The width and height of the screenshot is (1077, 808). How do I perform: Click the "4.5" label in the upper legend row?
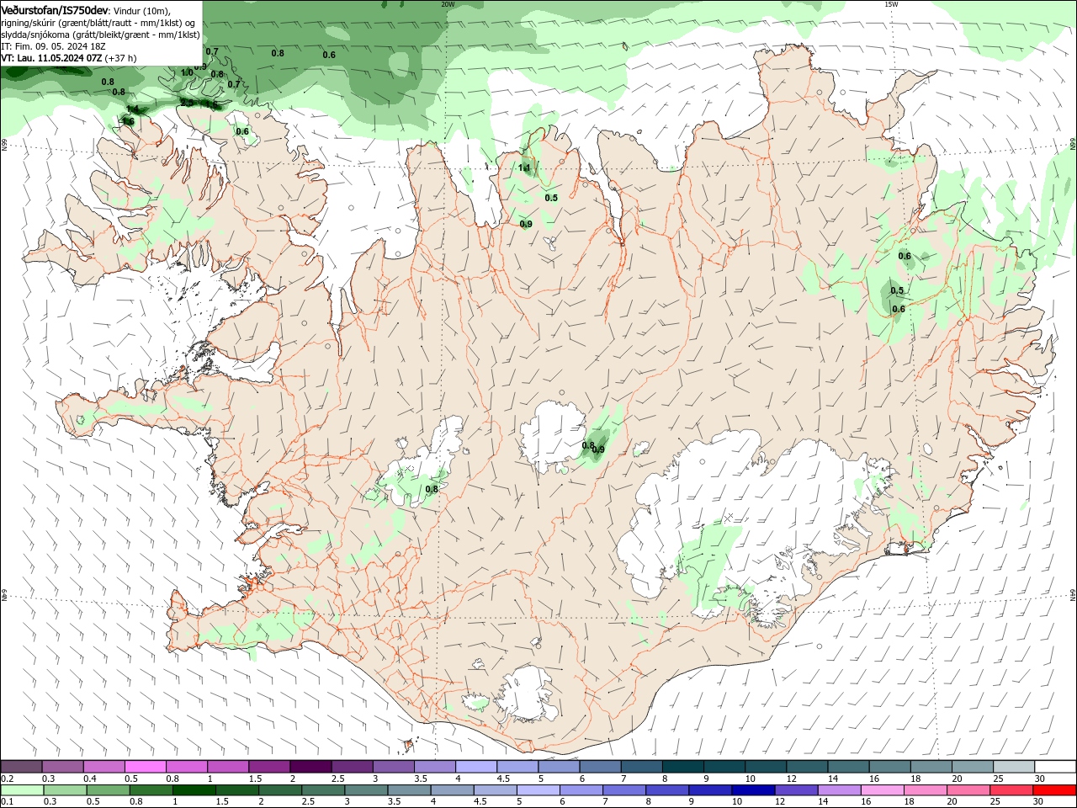pyautogui.click(x=503, y=779)
